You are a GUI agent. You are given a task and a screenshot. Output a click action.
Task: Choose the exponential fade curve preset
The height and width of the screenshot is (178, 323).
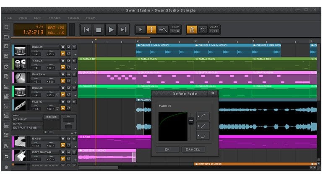tap(203, 136)
